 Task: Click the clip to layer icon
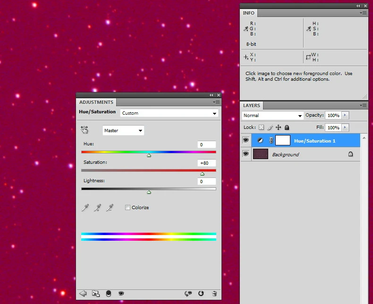tap(108, 294)
